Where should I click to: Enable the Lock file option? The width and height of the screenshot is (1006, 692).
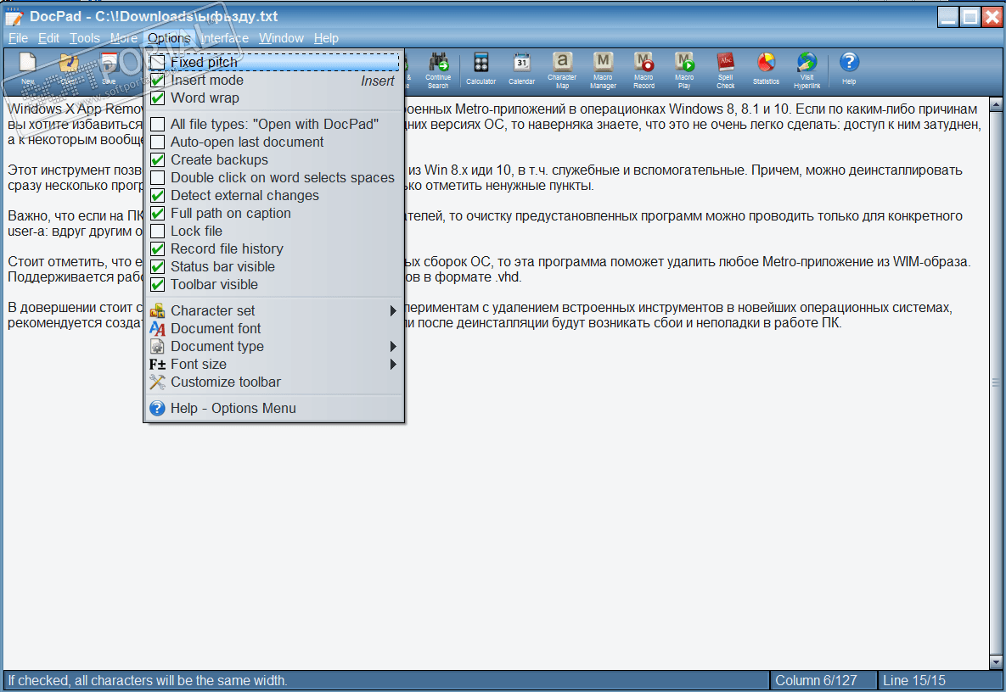click(157, 232)
